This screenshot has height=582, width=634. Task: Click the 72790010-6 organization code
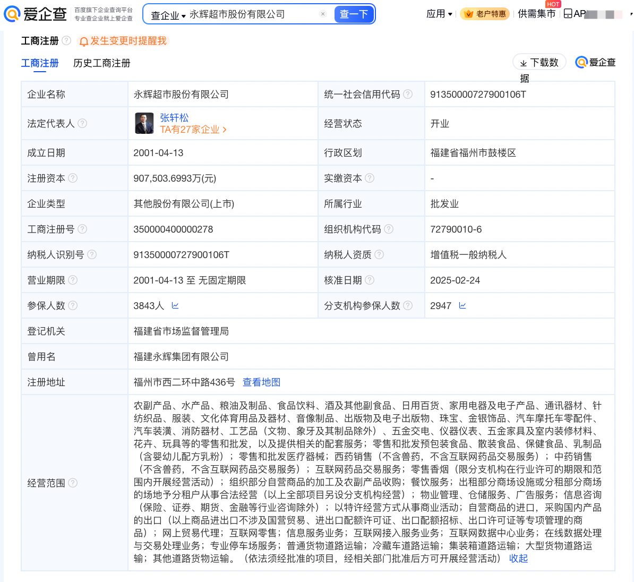456,229
